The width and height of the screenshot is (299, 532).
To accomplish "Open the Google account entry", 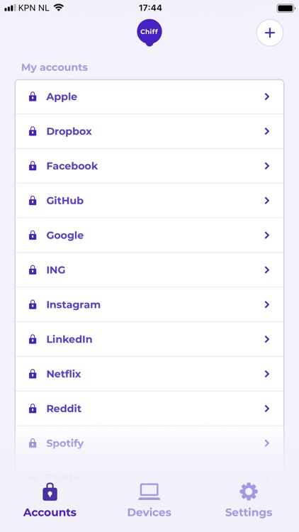I will point(149,235).
